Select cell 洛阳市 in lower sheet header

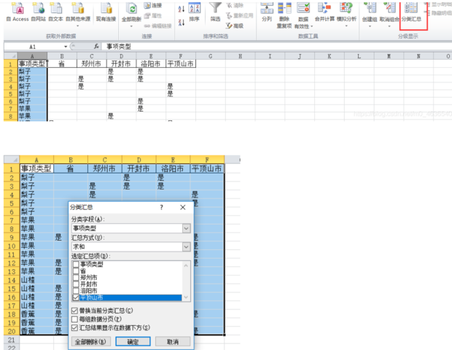click(173, 168)
